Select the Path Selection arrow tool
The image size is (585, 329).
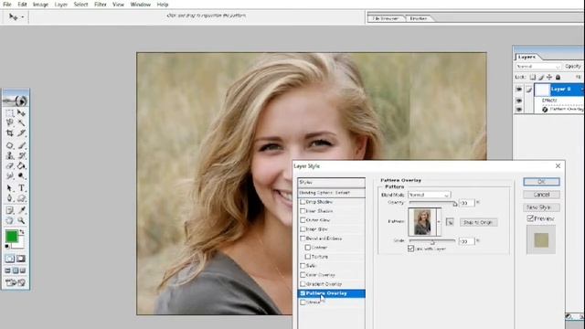pos(10,188)
